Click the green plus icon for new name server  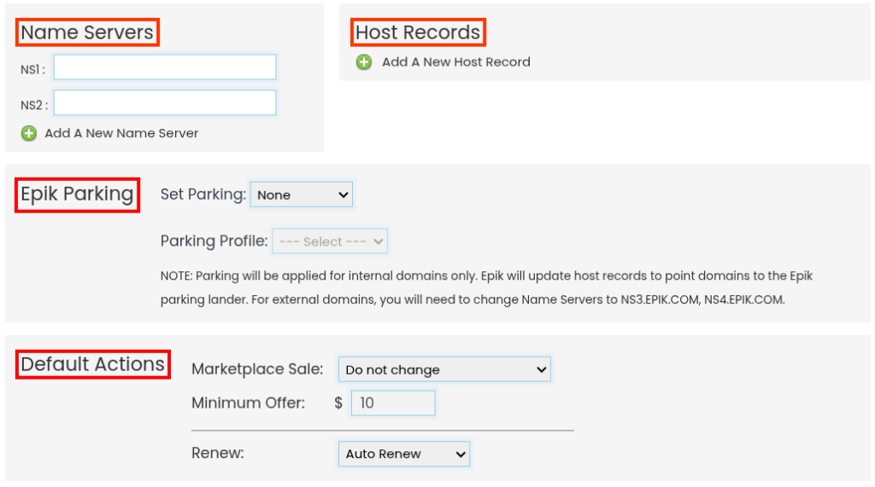29,133
